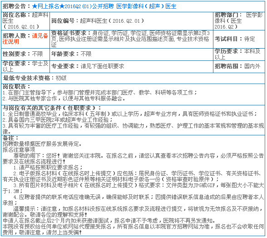Viewport: 267px width, 238px height.
Task: Open the blue recruitment announcement title link
Action: (x=104, y=6)
